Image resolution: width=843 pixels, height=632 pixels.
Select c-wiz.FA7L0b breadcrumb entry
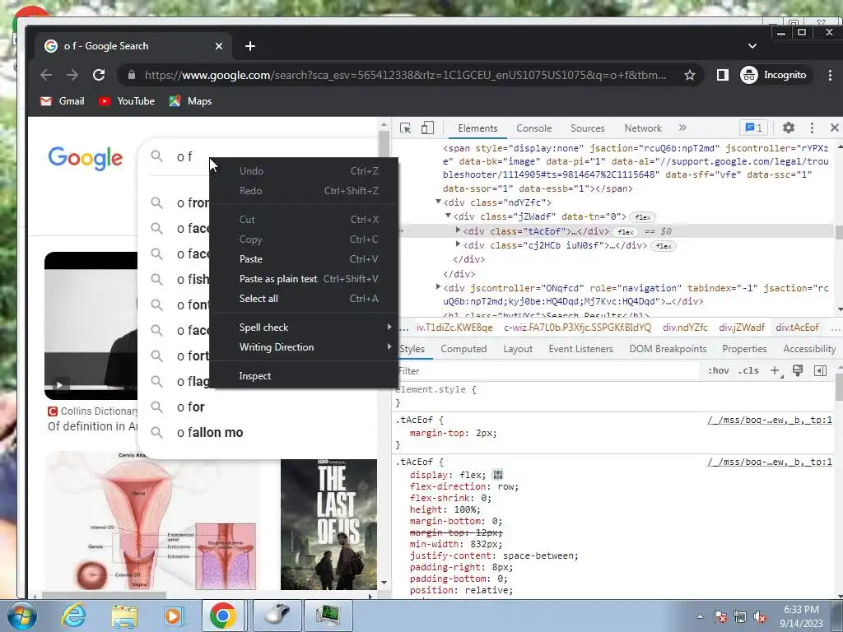point(577,328)
